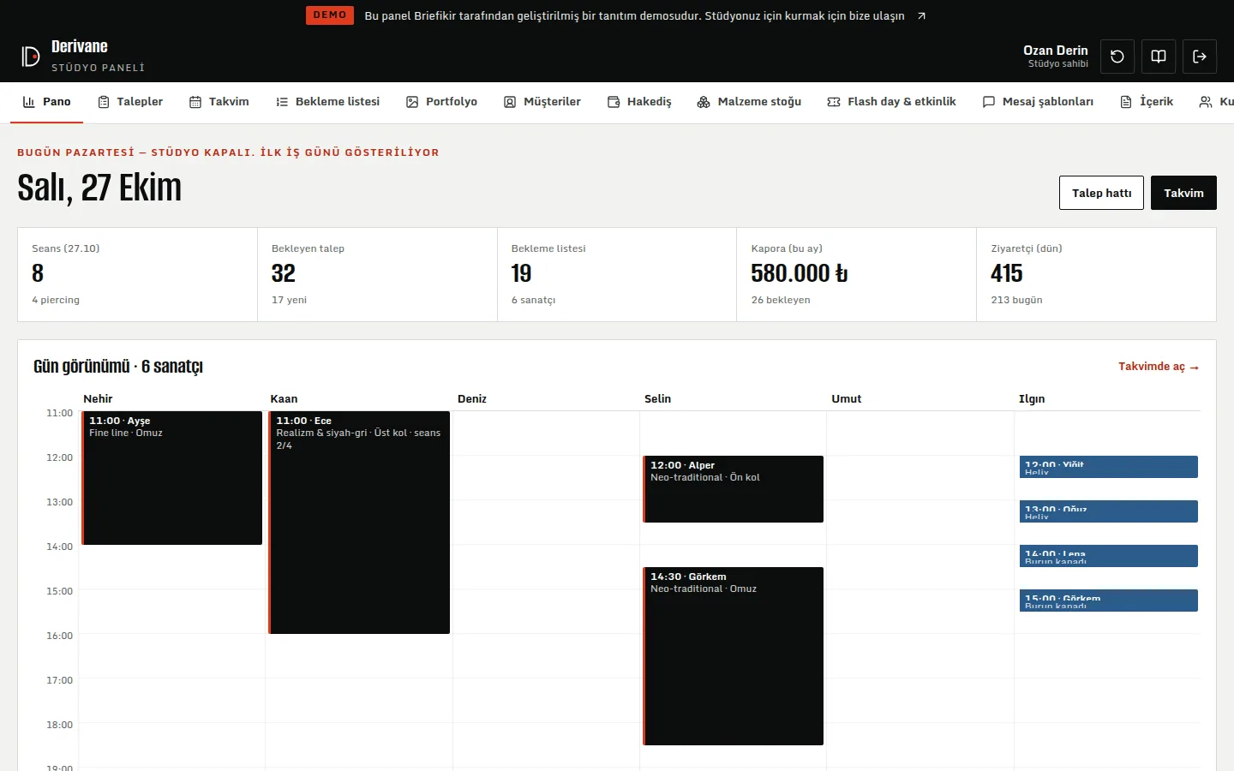Open the Flash day & etkinlik tab

[x=891, y=102]
